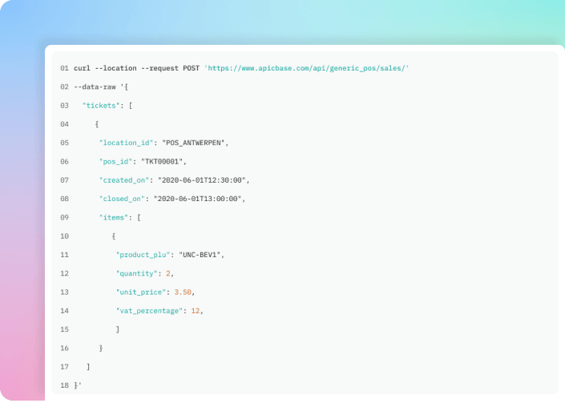The image size is (565, 403).
Task: Click the "items" key on line 09
Action: (114, 218)
